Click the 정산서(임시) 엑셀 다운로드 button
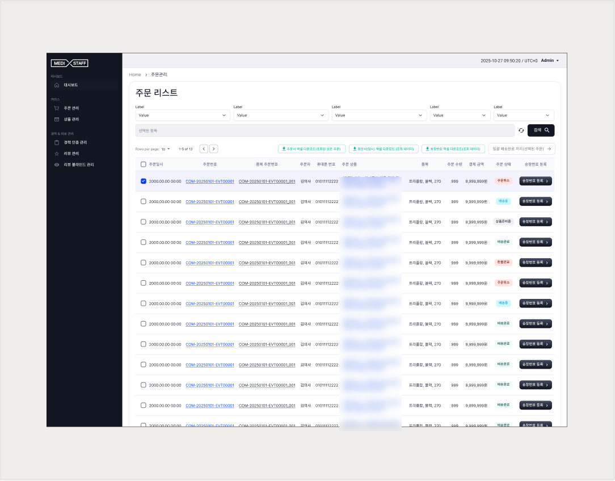Viewport: 615px width, 481px height. [384, 149]
